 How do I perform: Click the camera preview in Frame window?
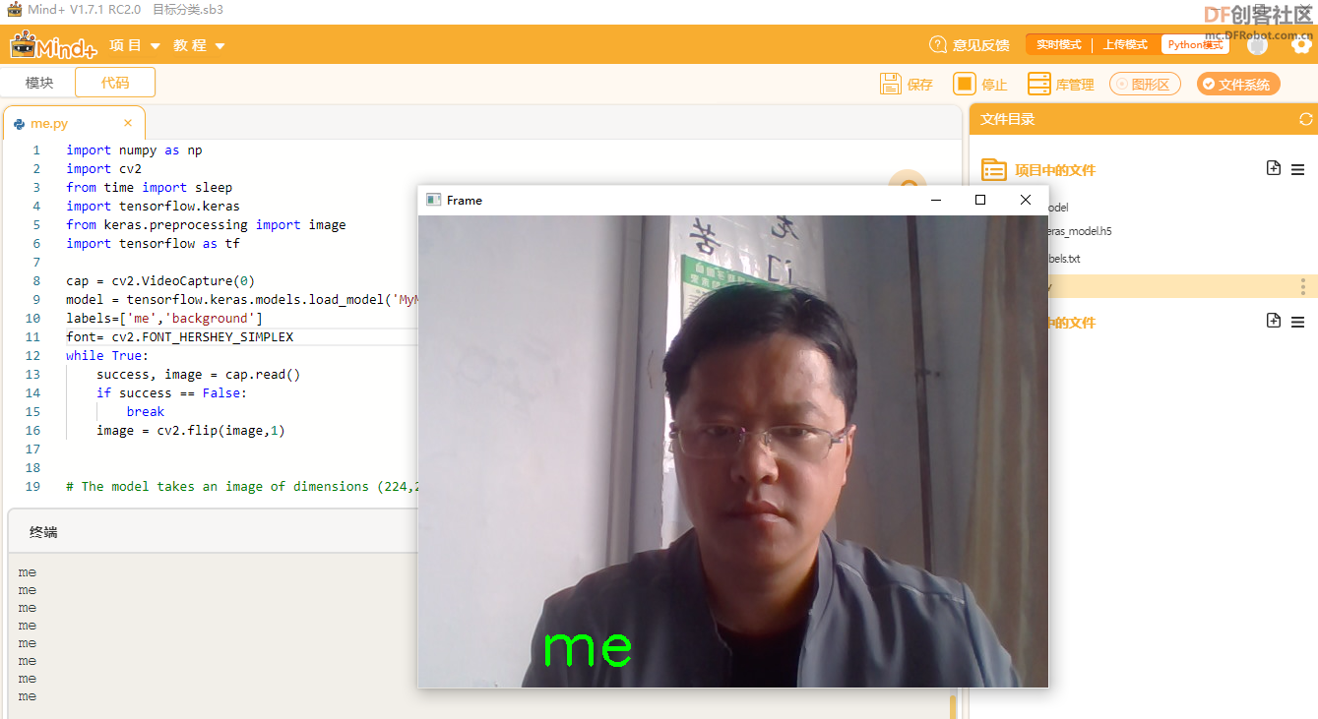[733, 451]
